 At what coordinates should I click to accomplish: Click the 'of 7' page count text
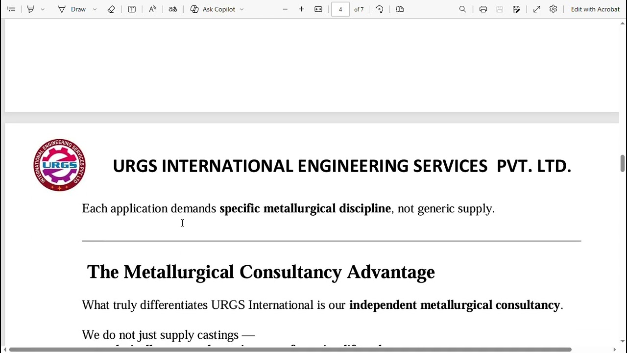359,9
